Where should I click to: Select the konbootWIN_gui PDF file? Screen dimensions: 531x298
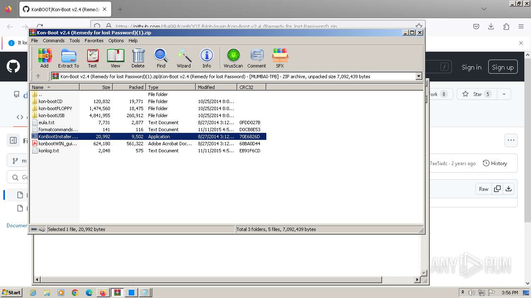point(148,144)
